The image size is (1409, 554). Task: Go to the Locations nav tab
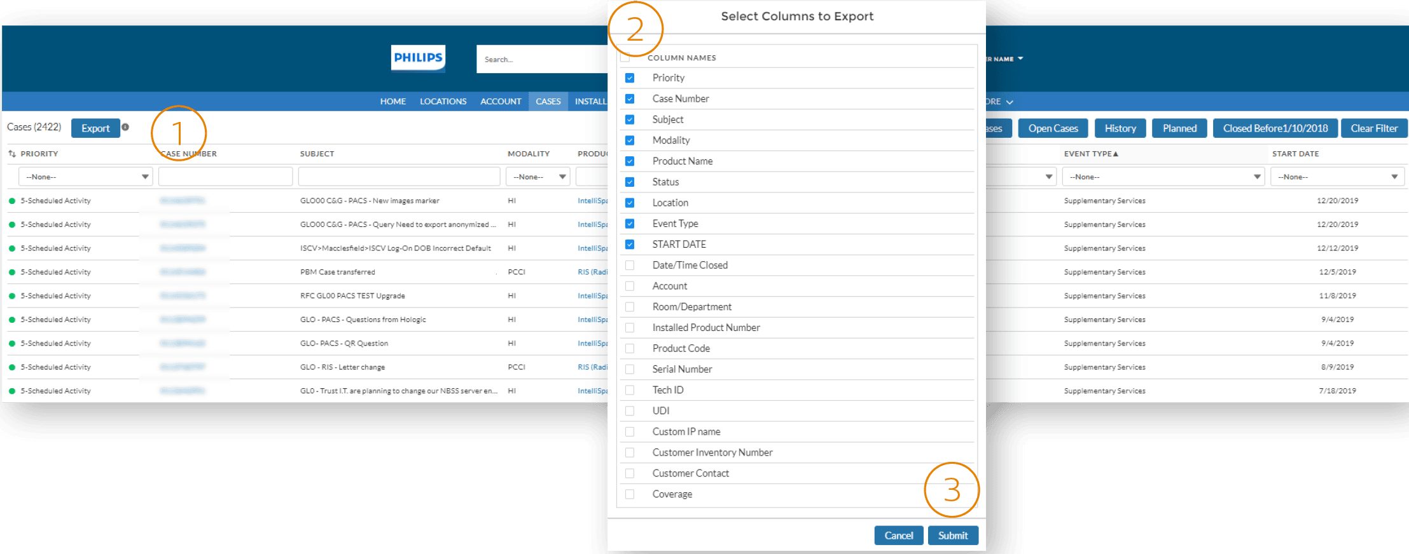pyautogui.click(x=443, y=102)
